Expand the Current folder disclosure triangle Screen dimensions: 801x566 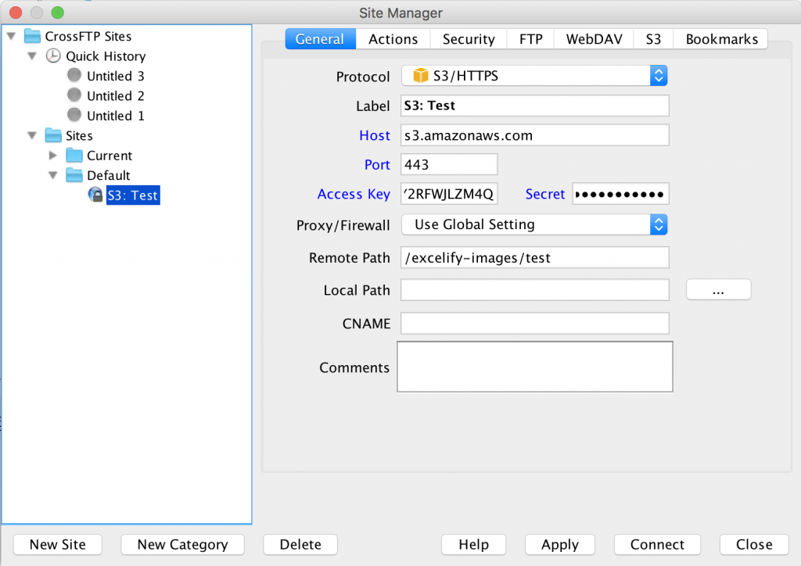click(53, 156)
